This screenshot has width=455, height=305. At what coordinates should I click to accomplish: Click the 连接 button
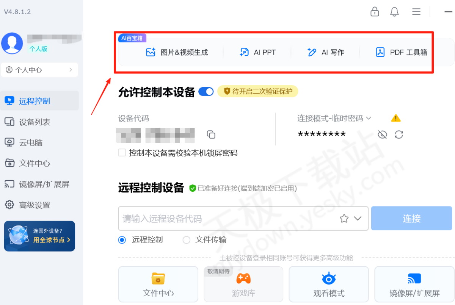pyautogui.click(x=411, y=218)
